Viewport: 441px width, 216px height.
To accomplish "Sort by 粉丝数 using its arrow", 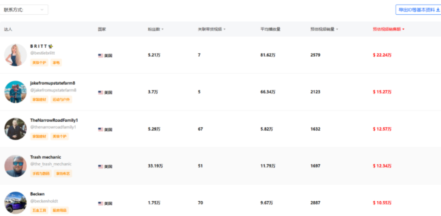I will coord(163,29).
